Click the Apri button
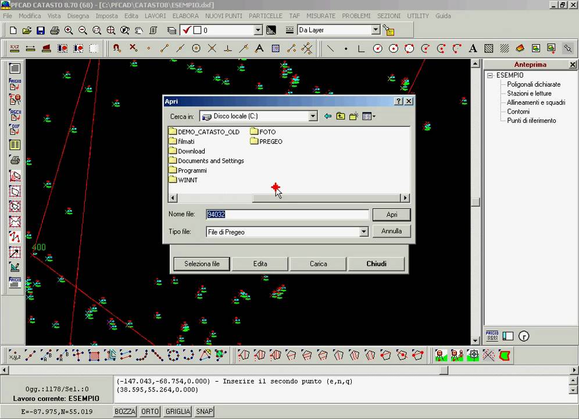579x419 pixels. coord(391,215)
